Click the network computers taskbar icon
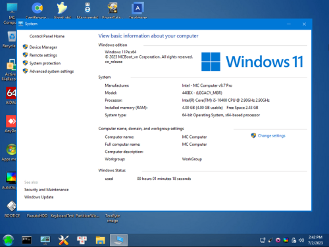329x247 pixels. (82, 240)
